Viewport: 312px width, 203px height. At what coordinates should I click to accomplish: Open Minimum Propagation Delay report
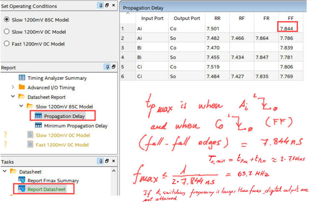[x=75, y=126]
